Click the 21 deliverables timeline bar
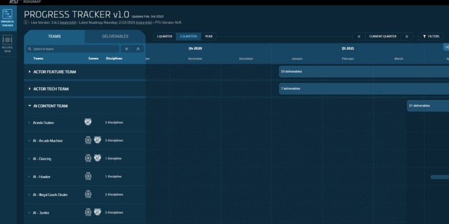The height and width of the screenshot is (224, 449). pyautogui.click(x=428, y=106)
